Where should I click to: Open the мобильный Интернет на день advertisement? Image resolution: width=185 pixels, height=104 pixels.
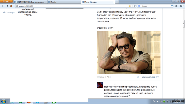[x=28, y=12]
